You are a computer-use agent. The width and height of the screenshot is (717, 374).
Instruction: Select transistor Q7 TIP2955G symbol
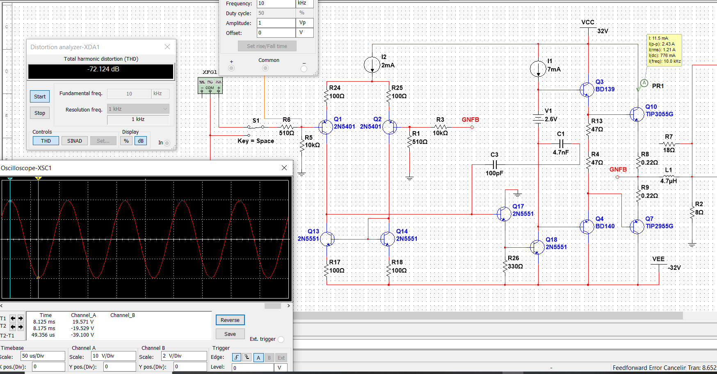click(x=637, y=226)
